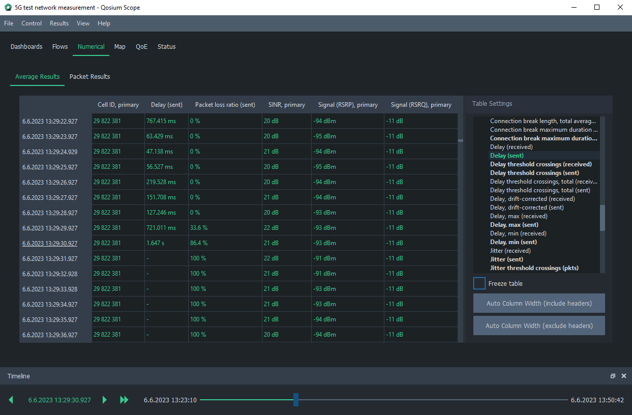Select the row timestamped 13:29:30.927
Viewport: 632px width, 415px height.
click(50, 244)
